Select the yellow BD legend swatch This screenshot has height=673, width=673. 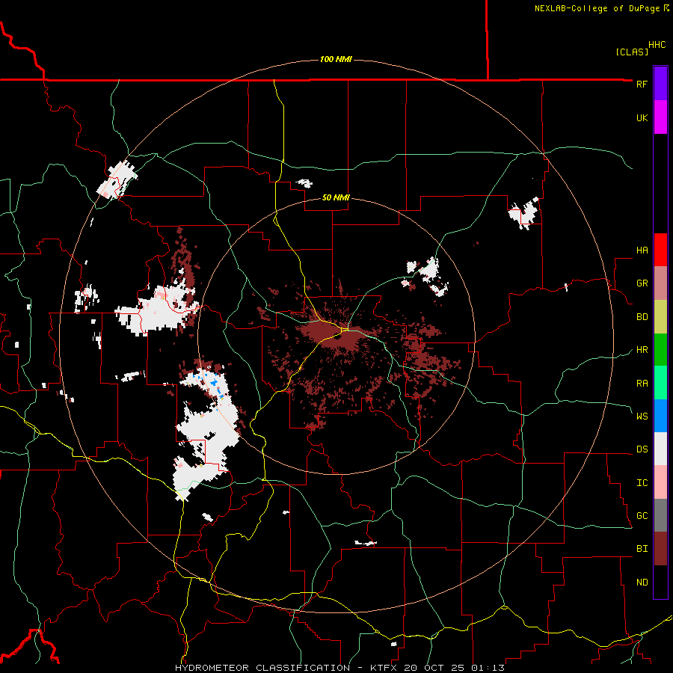(660, 317)
